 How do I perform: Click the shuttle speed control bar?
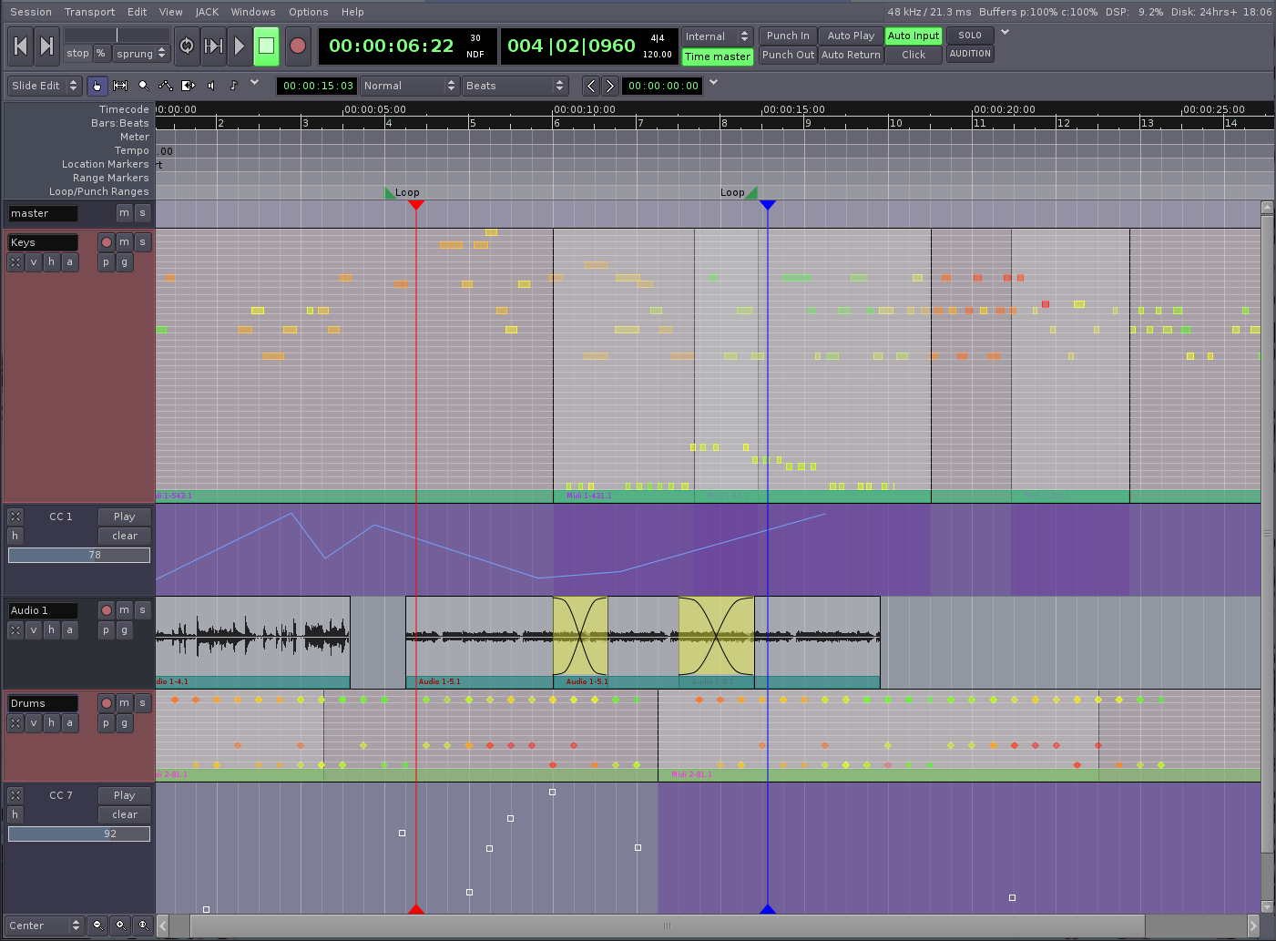click(x=117, y=35)
